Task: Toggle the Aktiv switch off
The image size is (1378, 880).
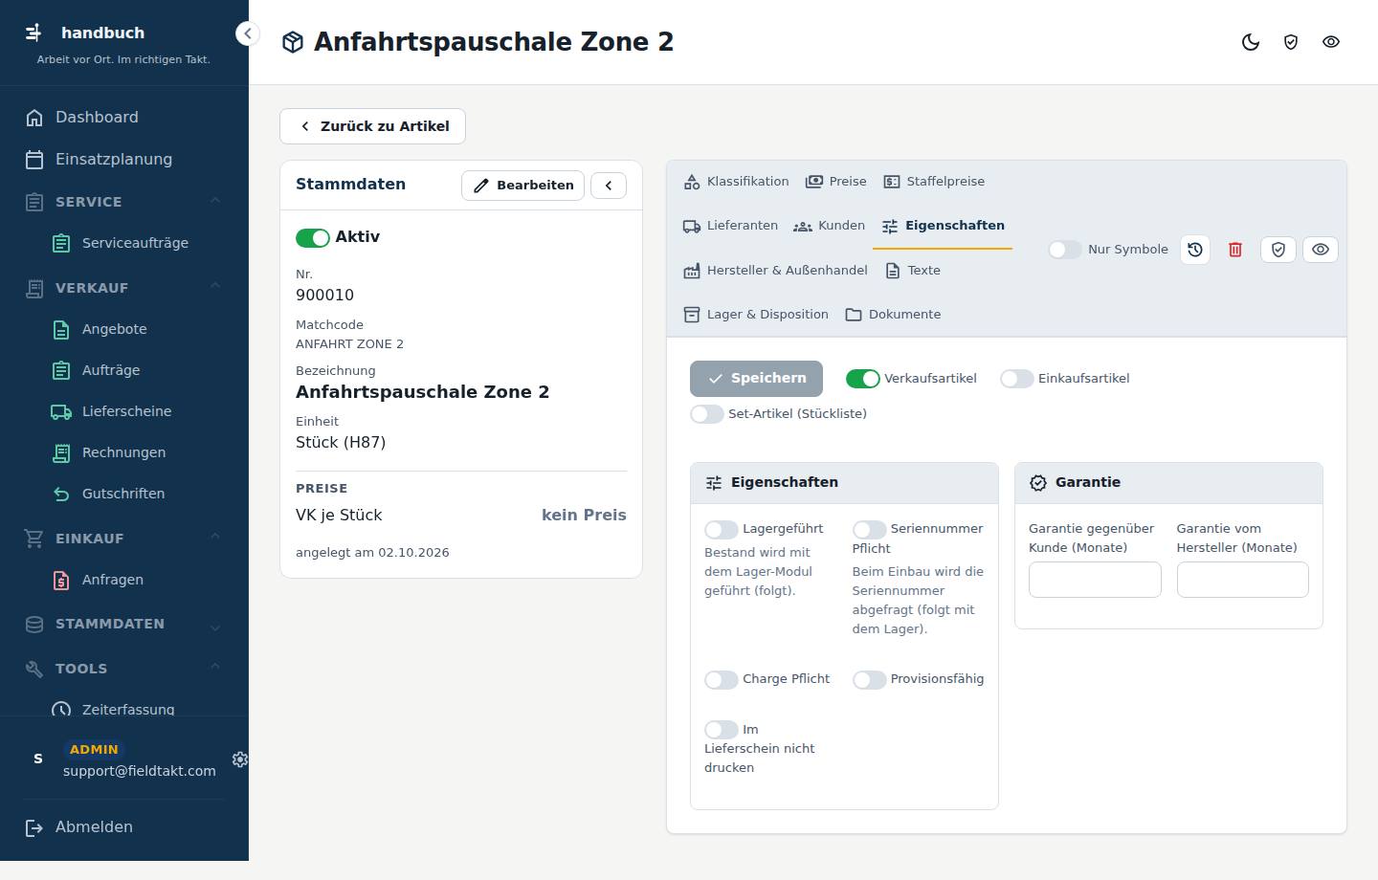Action: 313,238
